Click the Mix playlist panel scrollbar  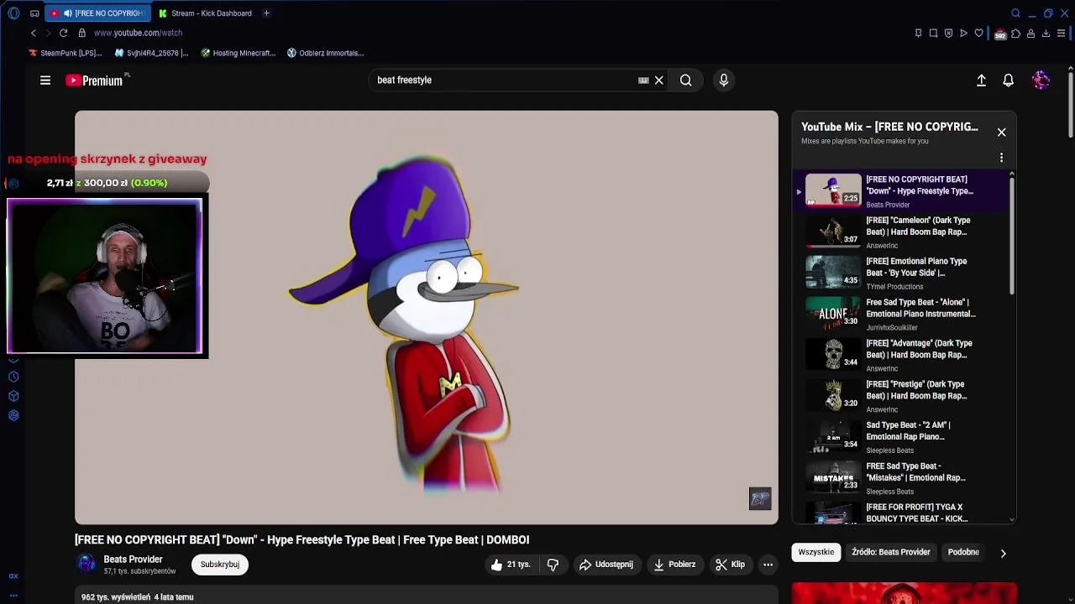pyautogui.click(x=1012, y=235)
